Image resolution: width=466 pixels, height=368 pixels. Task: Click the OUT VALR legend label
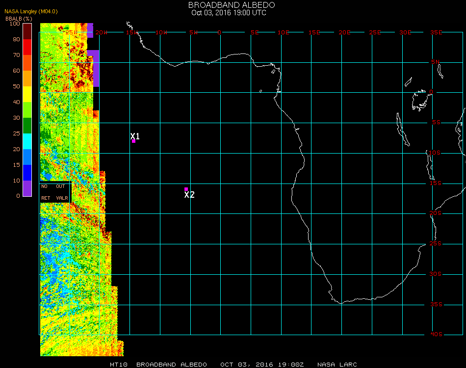61,192
